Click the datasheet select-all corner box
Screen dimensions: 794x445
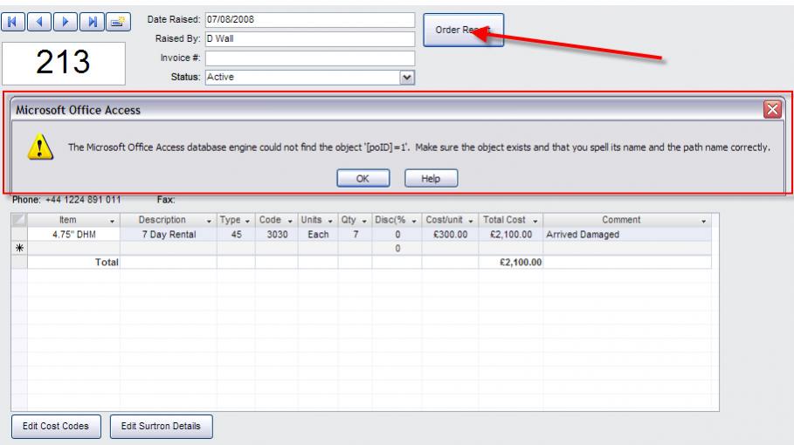(x=19, y=220)
